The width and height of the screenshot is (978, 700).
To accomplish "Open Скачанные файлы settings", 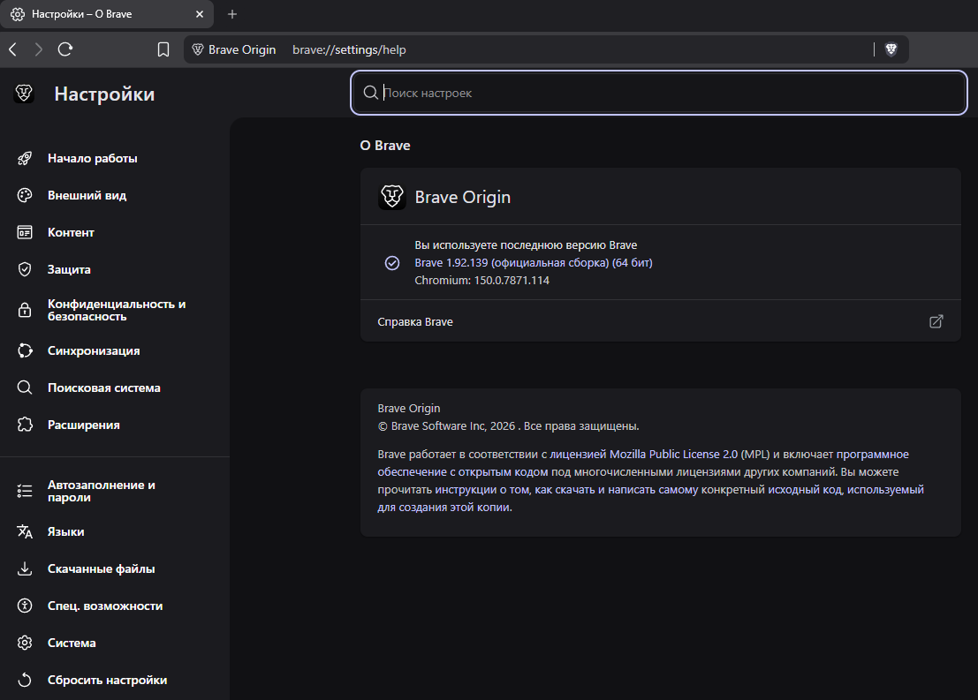I will (x=101, y=568).
